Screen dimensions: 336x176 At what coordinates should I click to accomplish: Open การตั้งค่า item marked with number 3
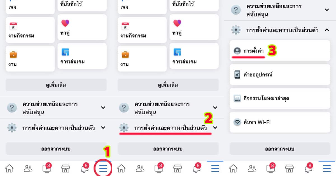coord(280,51)
